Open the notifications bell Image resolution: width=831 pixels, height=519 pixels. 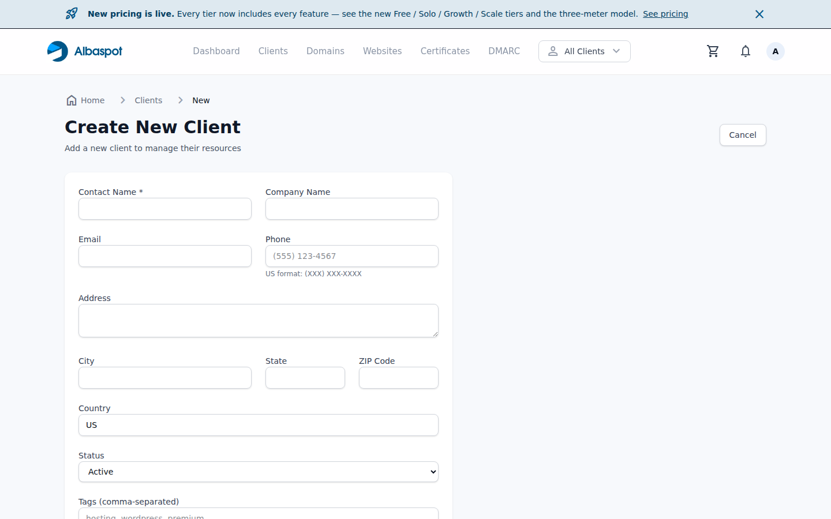[x=746, y=51]
